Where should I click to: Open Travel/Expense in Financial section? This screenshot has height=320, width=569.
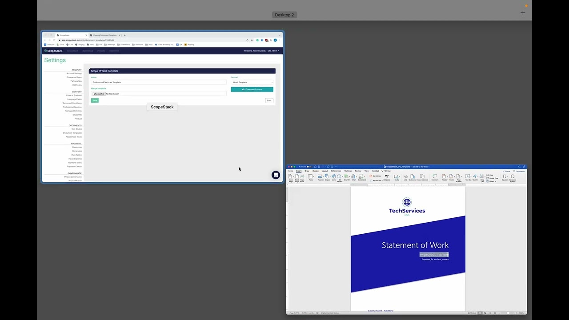coord(75,159)
